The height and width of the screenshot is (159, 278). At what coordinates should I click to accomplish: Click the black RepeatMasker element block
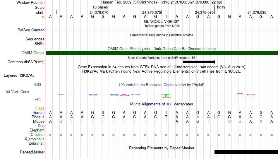click(x=246, y=152)
